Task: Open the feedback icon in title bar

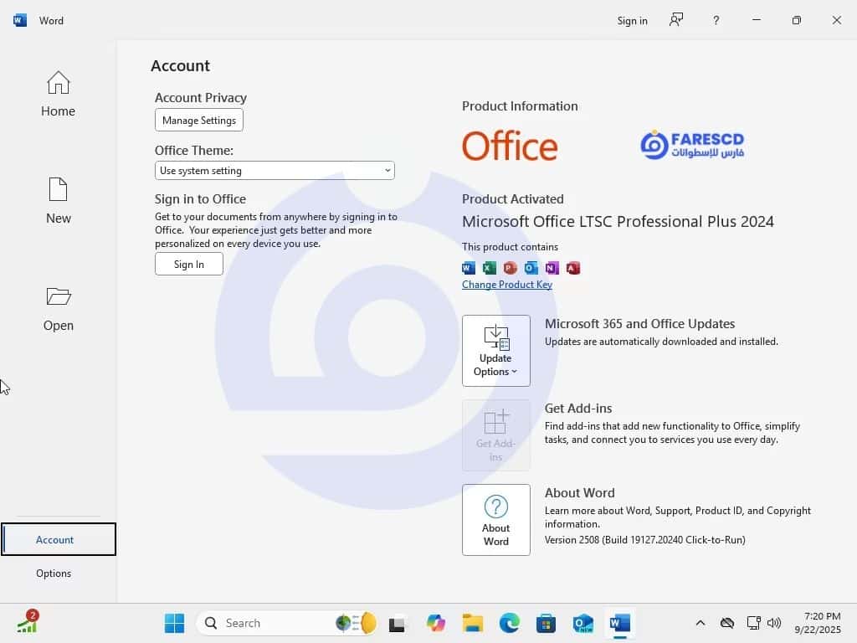Action: [676, 20]
